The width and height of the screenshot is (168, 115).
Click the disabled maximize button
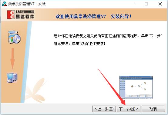(x=146, y=4)
